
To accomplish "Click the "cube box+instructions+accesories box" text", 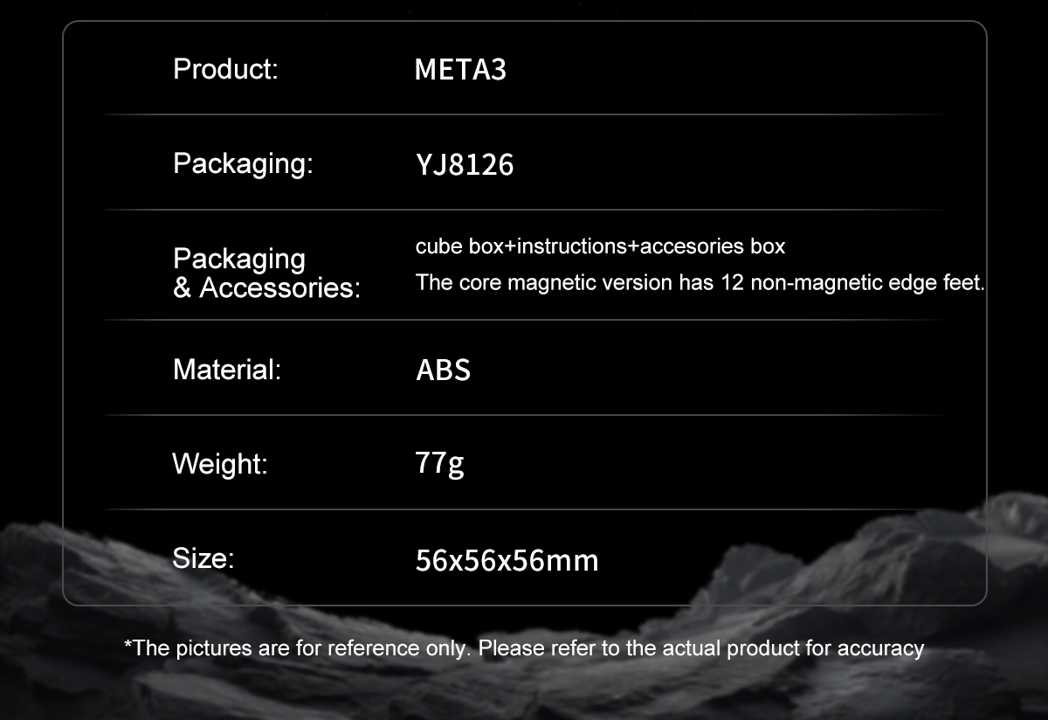I will click(600, 246).
